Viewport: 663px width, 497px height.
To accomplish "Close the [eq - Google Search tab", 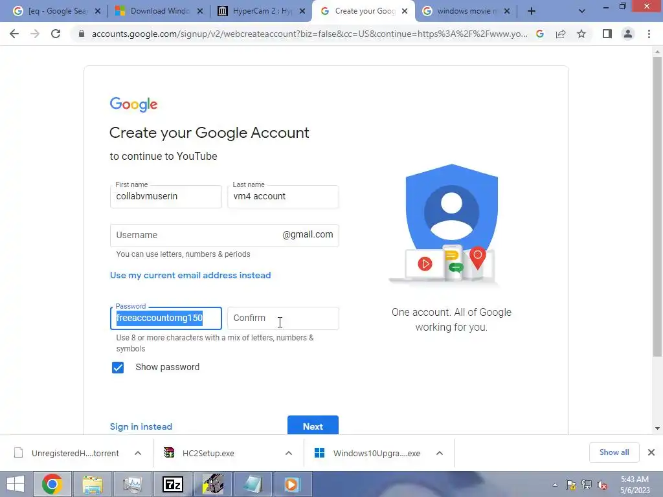I will [98, 11].
